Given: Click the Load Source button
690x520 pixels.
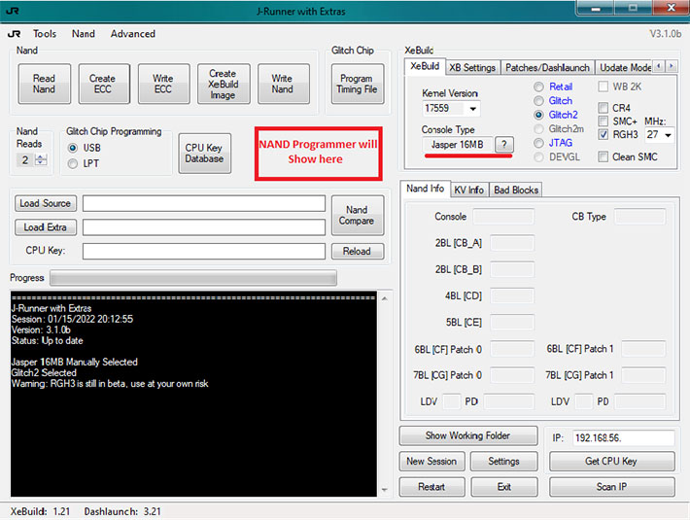Looking at the screenshot, I should pyautogui.click(x=46, y=203).
